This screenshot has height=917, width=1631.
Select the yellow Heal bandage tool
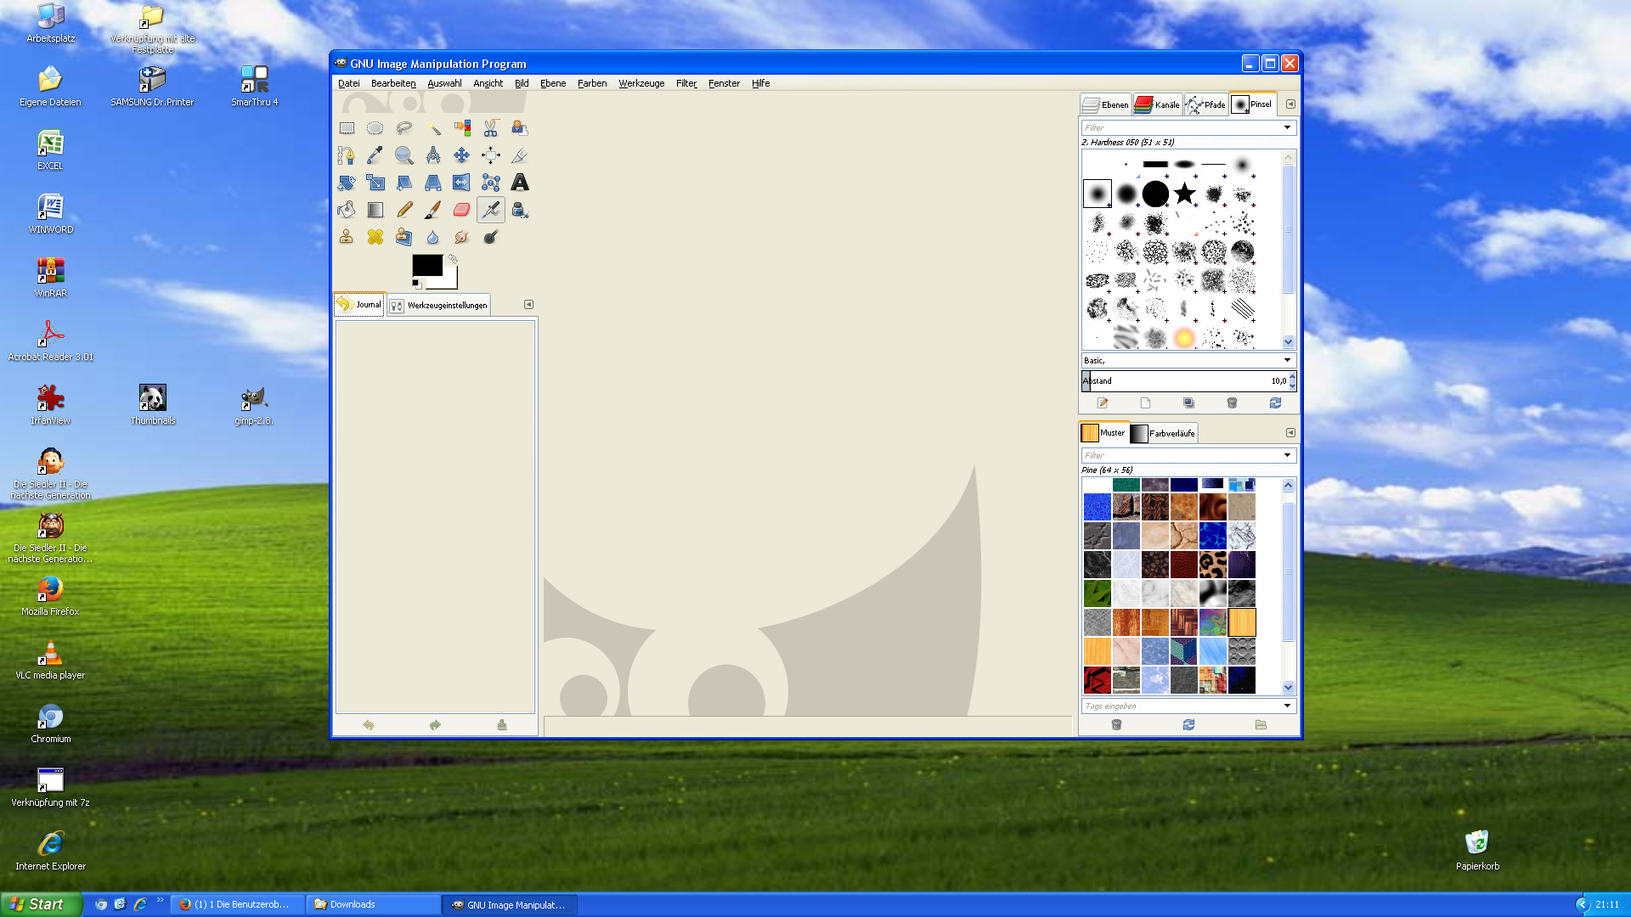[x=375, y=237]
